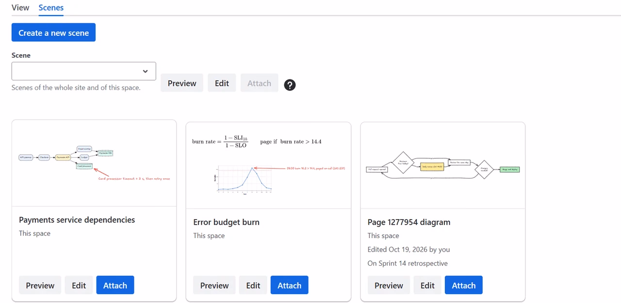Click the Scene field label
Image resolution: width=621 pixels, height=303 pixels.
[x=21, y=55]
